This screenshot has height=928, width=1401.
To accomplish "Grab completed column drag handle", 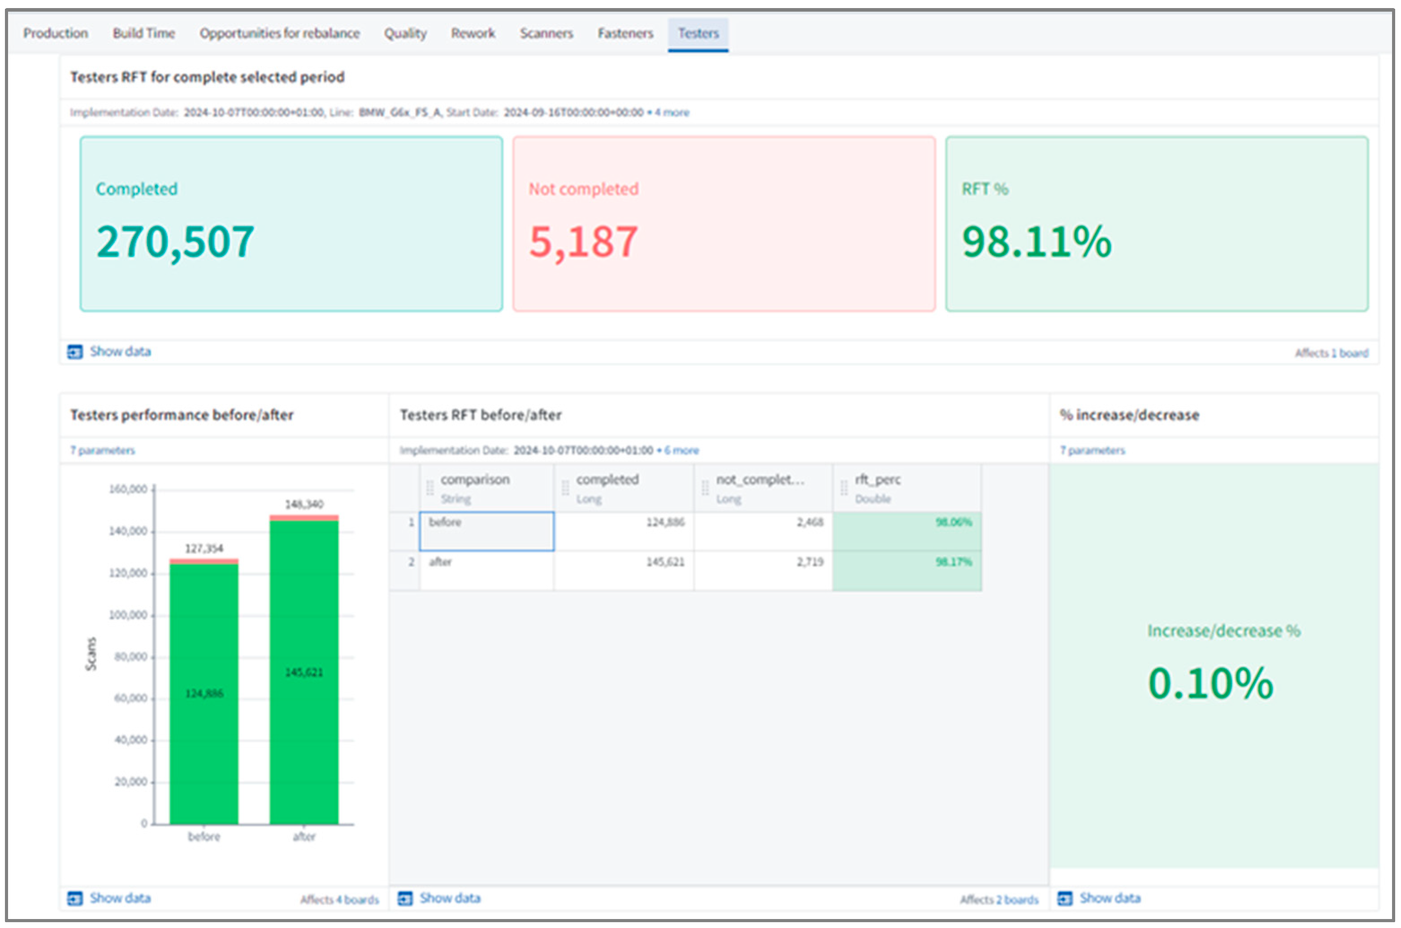I will (x=565, y=488).
